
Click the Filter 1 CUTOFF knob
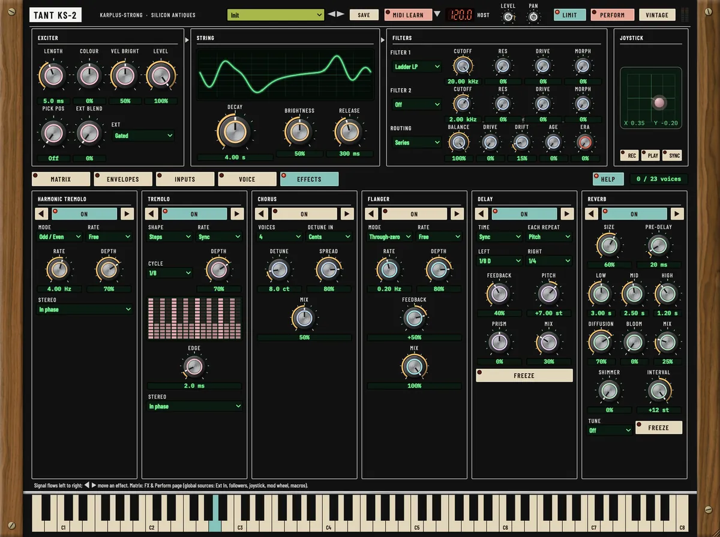tap(462, 65)
